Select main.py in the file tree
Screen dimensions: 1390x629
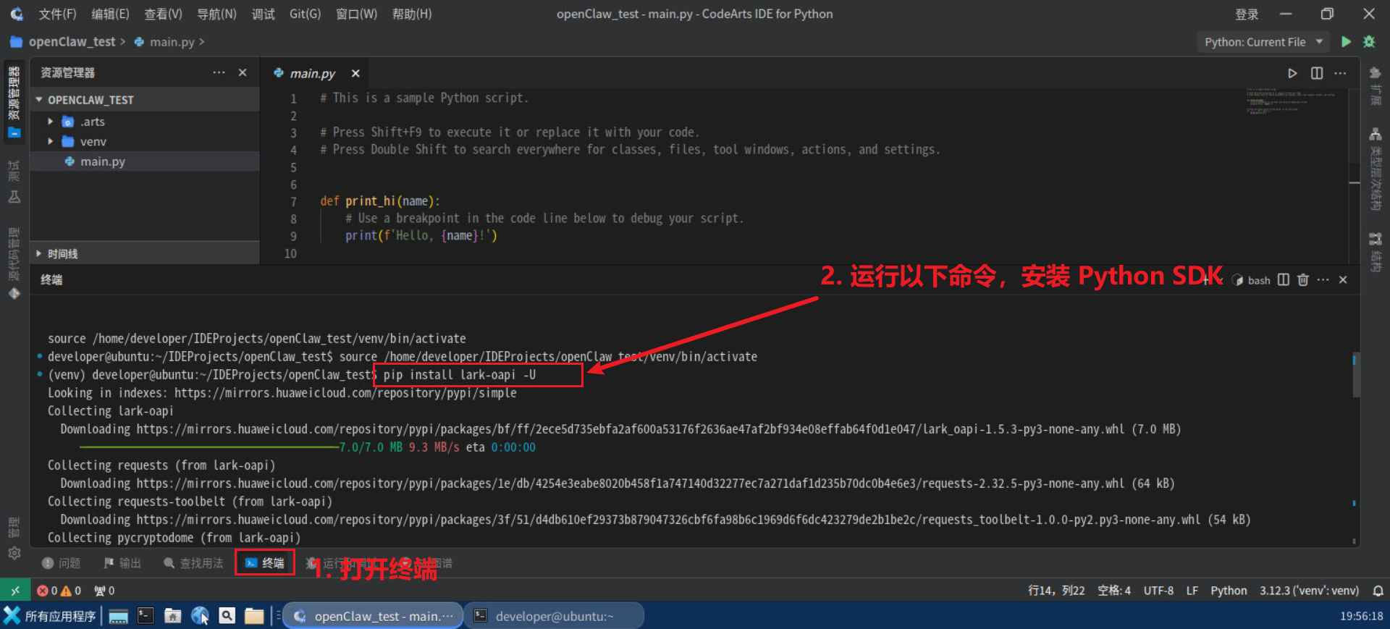(x=145, y=161)
